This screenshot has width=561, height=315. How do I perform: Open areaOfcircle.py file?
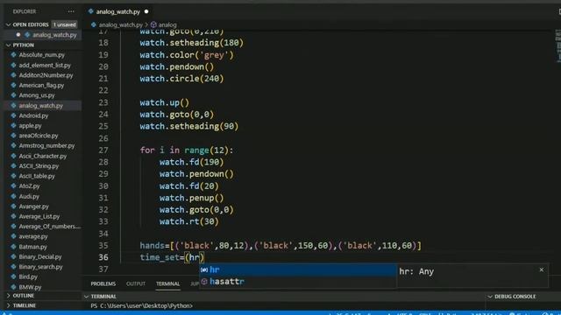(x=39, y=136)
